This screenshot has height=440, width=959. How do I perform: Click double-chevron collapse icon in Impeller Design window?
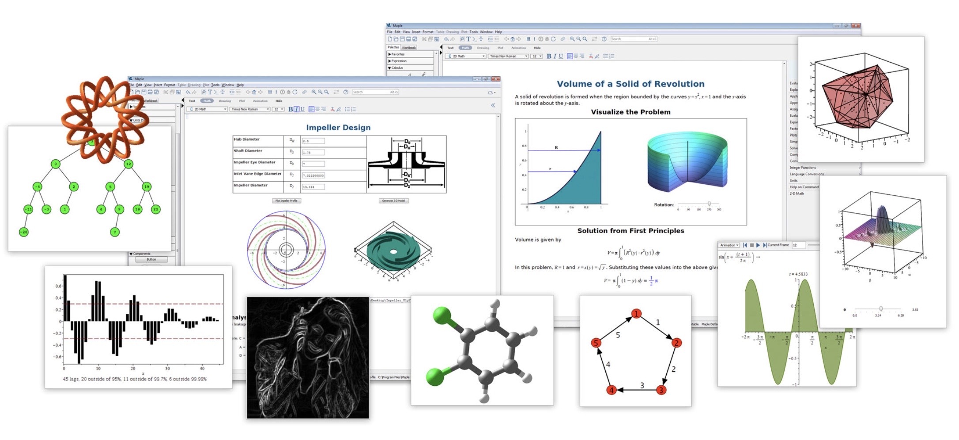tap(493, 105)
